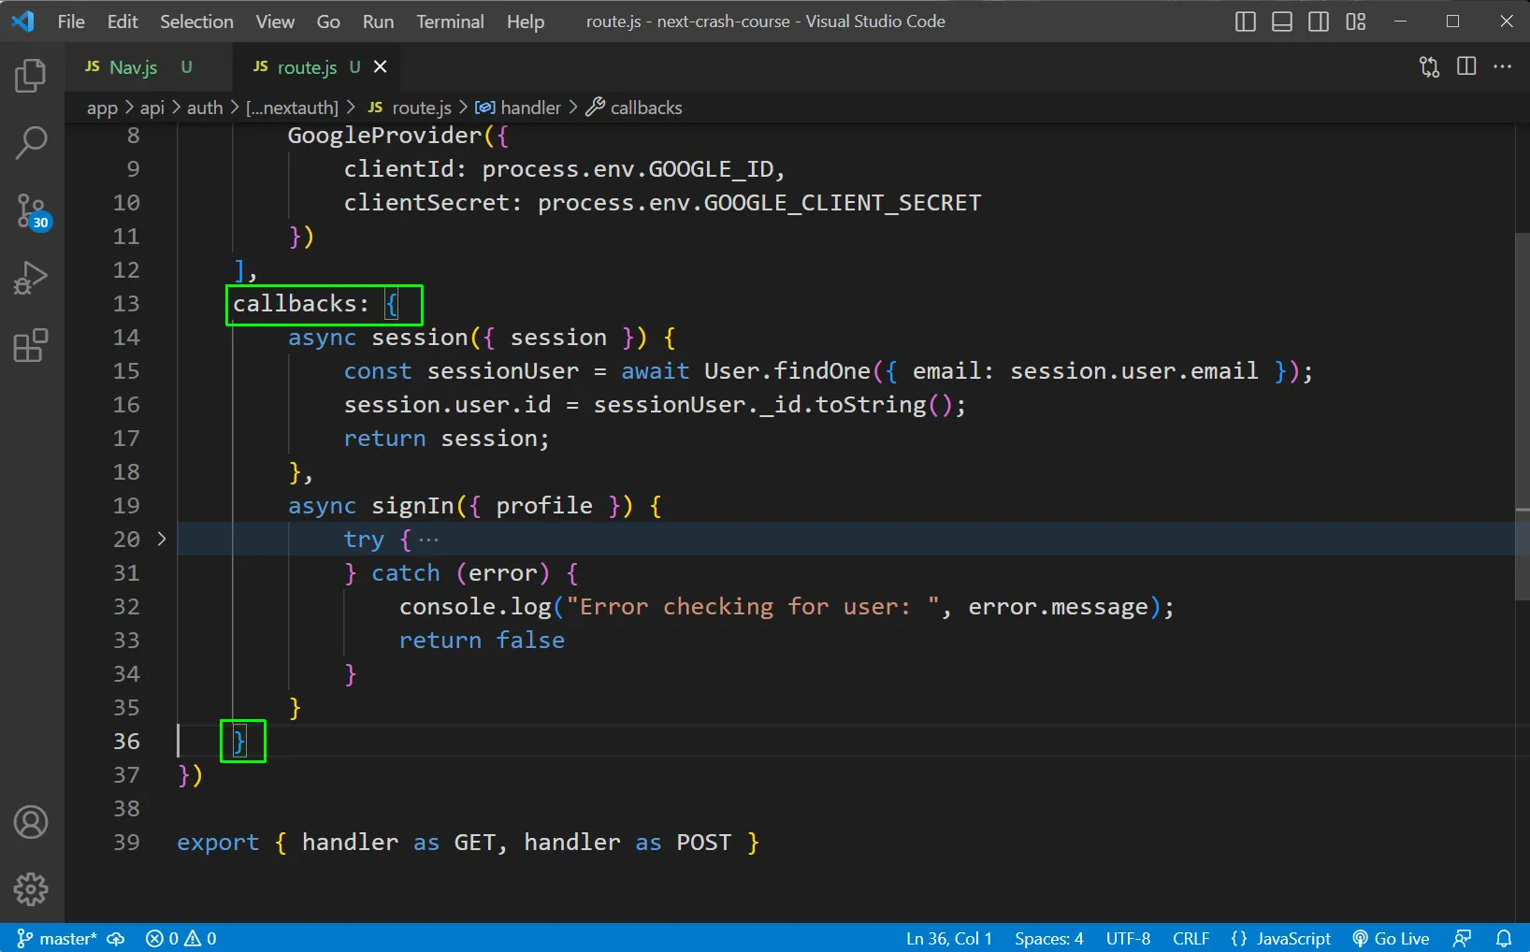Switch to the Nav.js tab
The height and width of the screenshot is (952, 1530).
(x=149, y=66)
